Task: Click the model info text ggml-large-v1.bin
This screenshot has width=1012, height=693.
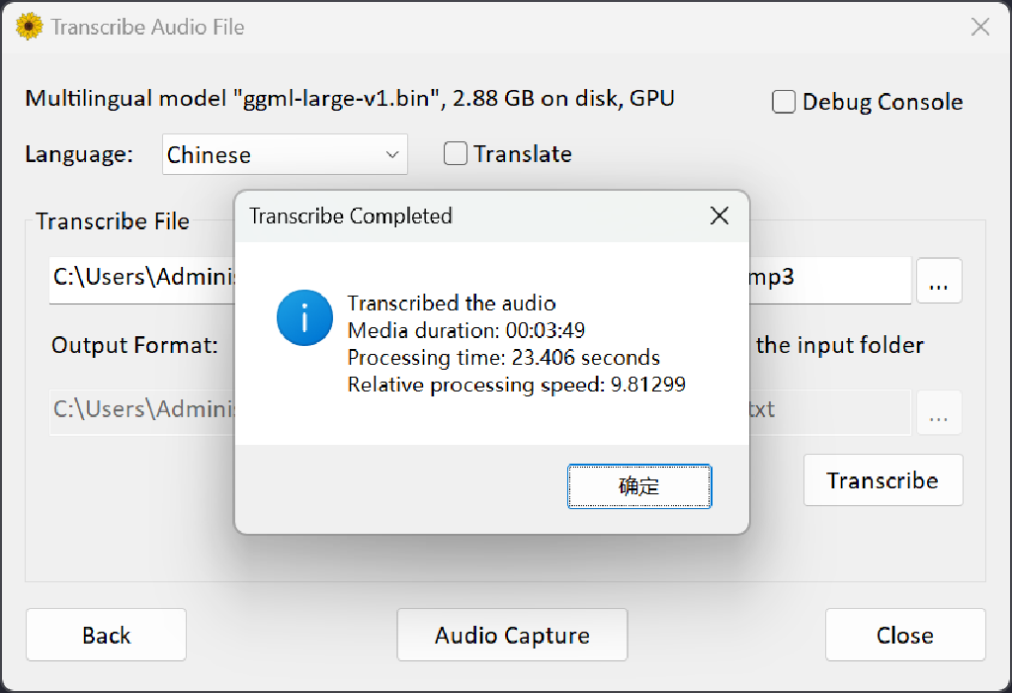Action: click(350, 98)
